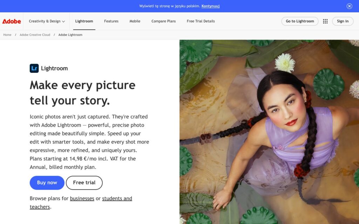The image size is (359, 224).
Task: Click the Sign in button
Action: [343, 21]
